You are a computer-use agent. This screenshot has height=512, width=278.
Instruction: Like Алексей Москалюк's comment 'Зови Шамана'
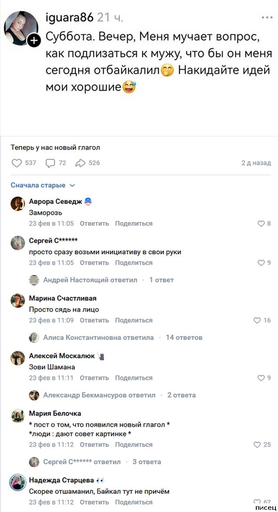261,378
